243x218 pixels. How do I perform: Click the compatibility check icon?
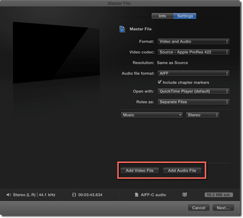coord(185,195)
